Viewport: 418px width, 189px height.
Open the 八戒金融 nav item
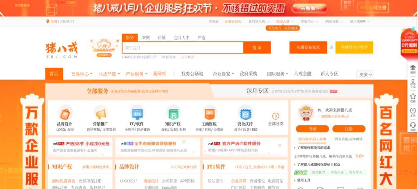(x=302, y=74)
